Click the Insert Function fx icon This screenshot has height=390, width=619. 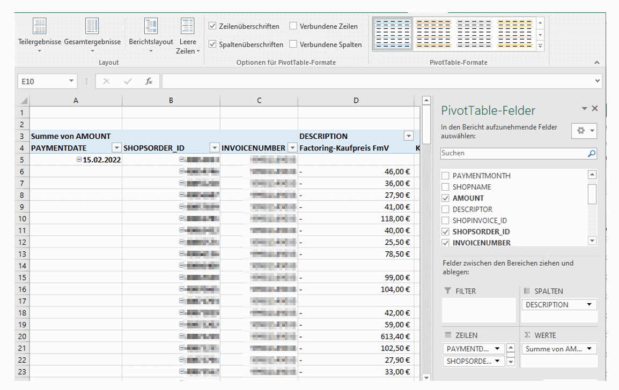(149, 81)
